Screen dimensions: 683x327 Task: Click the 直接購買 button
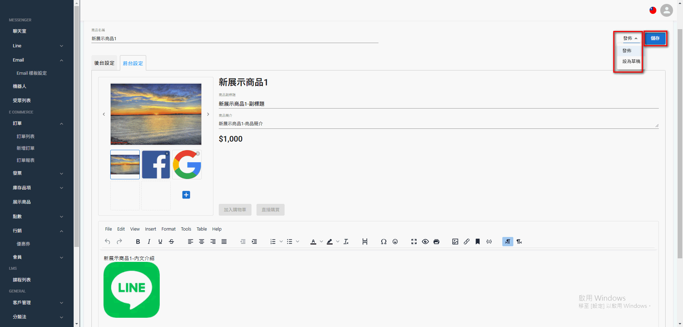(271, 210)
